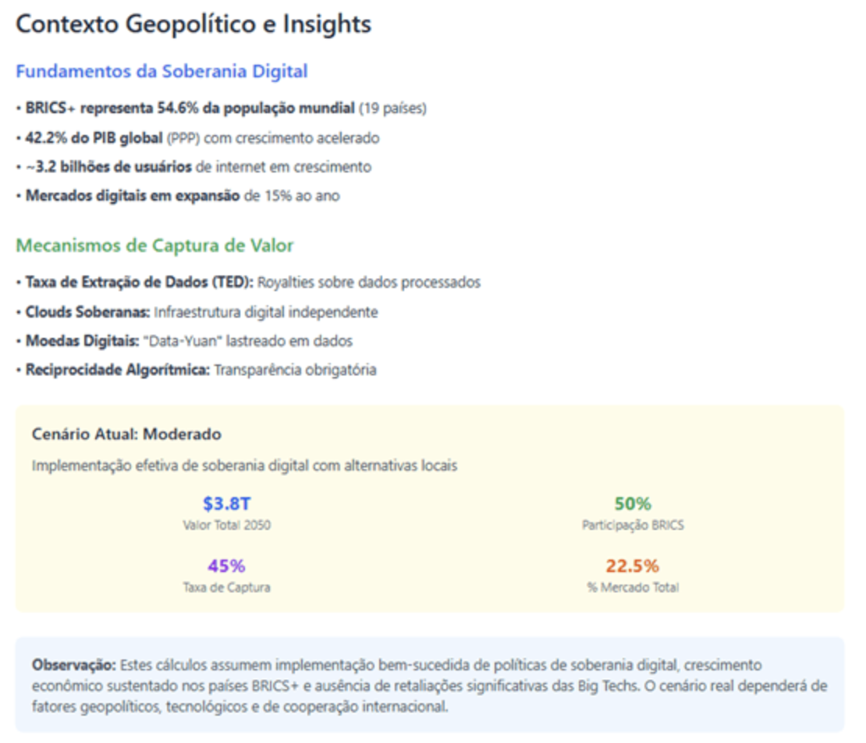Select 'Mercados digitais em expansão' text
Viewport: 866px width, 743px height.
[x=133, y=196]
